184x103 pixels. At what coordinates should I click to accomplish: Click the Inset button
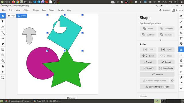tap(148, 62)
